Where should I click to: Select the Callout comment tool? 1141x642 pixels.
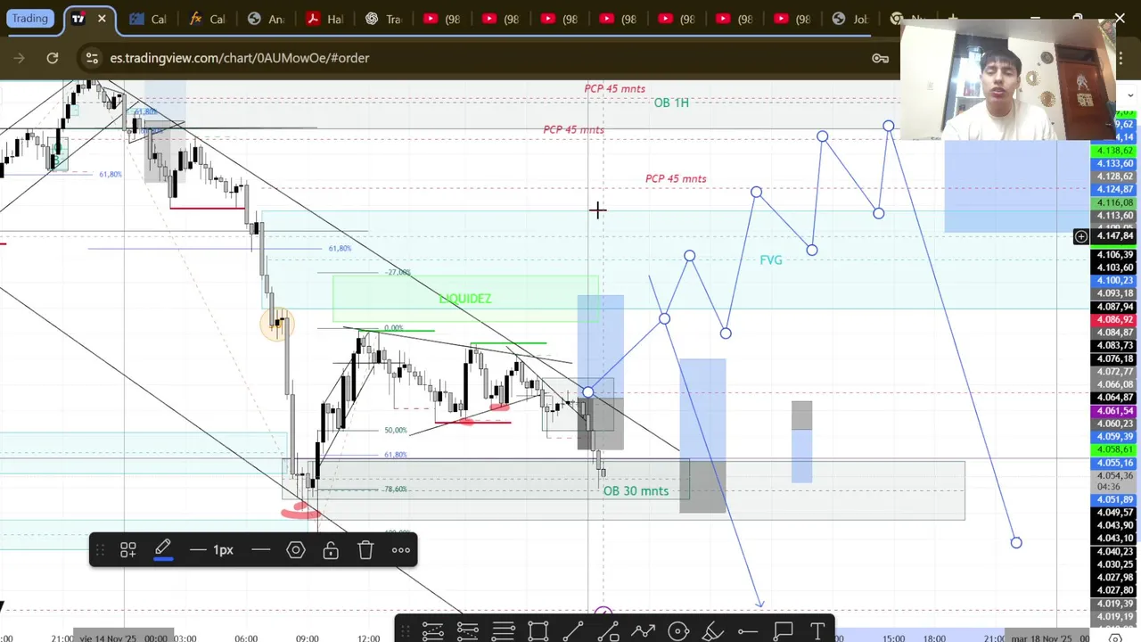[x=783, y=631]
